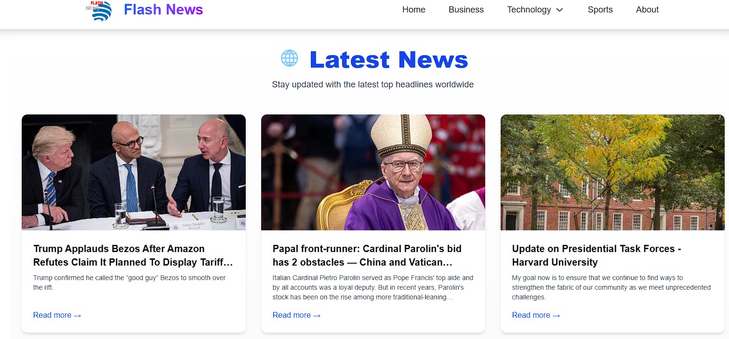This screenshot has height=339, width=729.
Task: Open the Harvard brick building photo
Action: pos(612,172)
